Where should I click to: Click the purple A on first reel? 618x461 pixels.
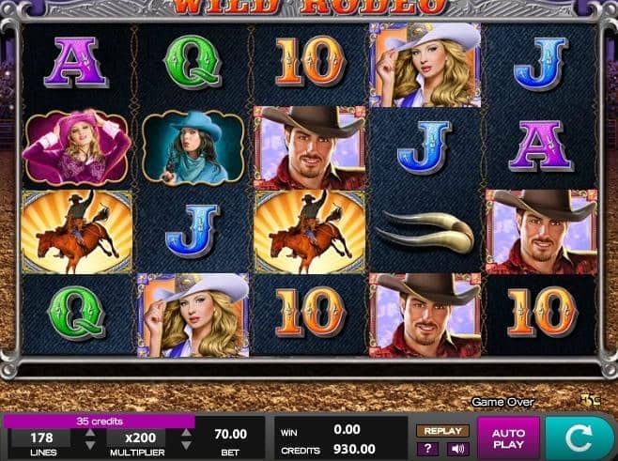point(76,62)
